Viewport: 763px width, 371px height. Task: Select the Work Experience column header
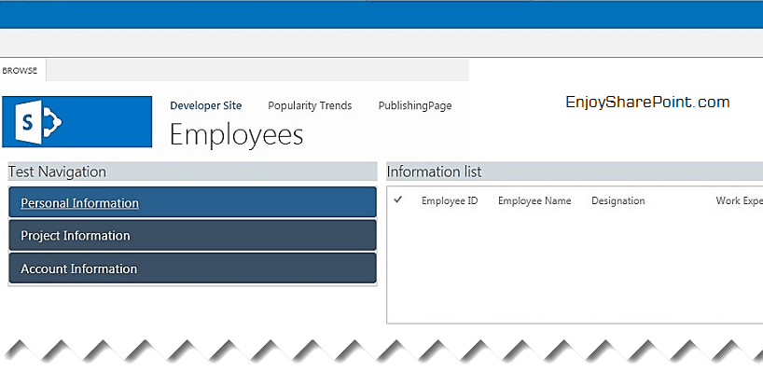point(739,200)
